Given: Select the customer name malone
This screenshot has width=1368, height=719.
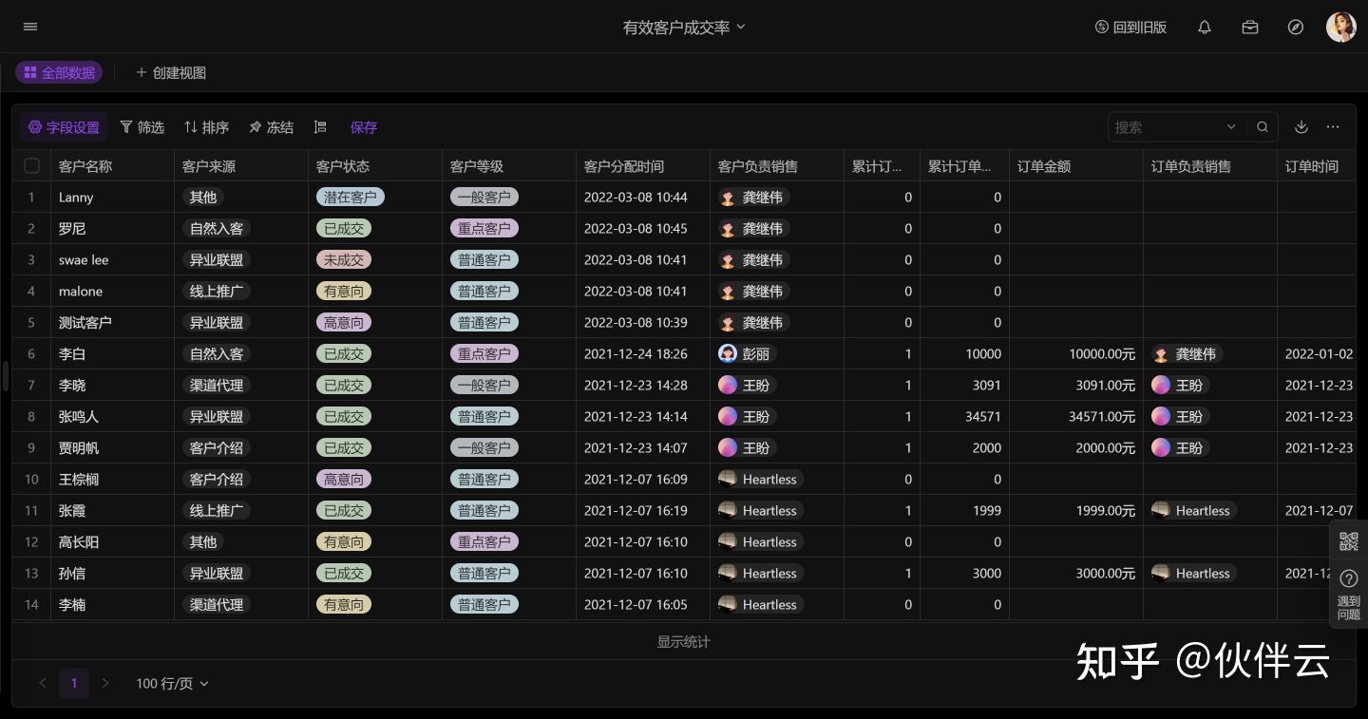Looking at the screenshot, I should click(x=81, y=292).
